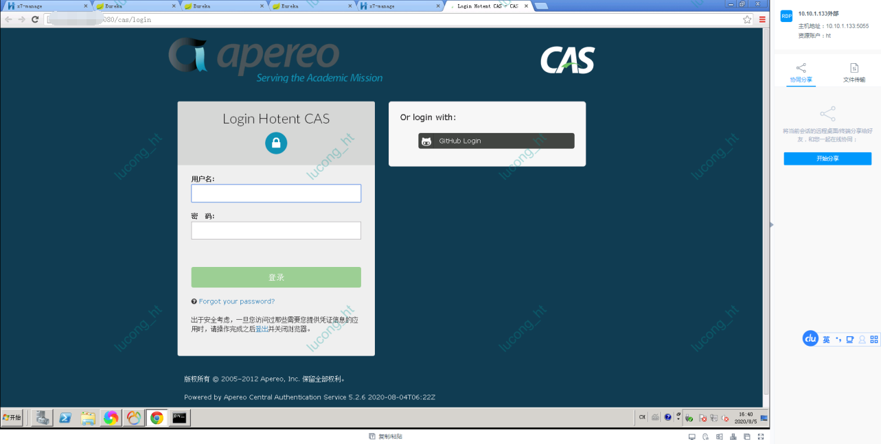The image size is (881, 444).
Task: Open the 开始 Start menu
Action: [x=12, y=417]
